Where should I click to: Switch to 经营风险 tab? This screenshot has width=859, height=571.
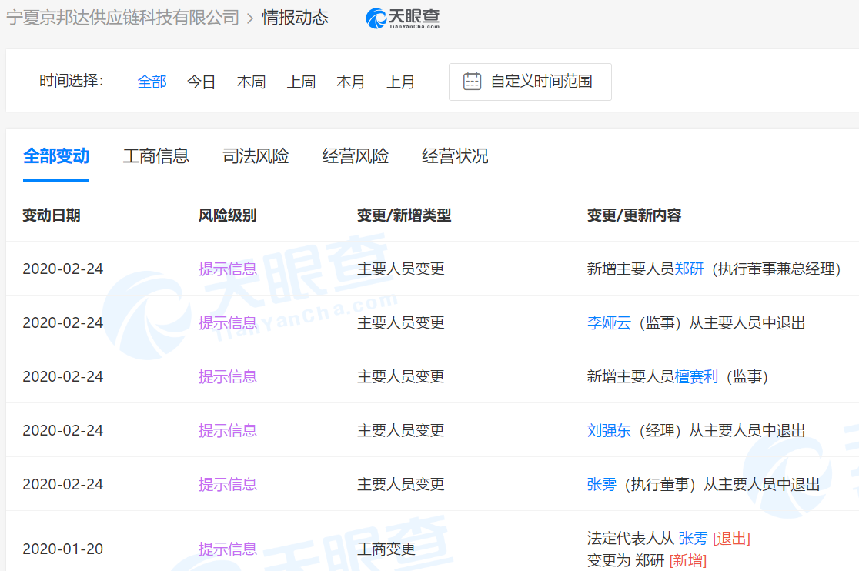pyautogui.click(x=355, y=156)
